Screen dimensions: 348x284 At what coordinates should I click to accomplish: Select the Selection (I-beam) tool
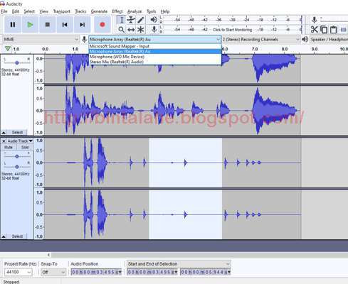pyautogui.click(x=121, y=20)
